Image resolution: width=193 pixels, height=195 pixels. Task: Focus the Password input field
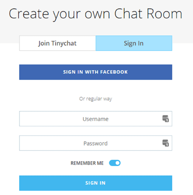(x=96, y=143)
